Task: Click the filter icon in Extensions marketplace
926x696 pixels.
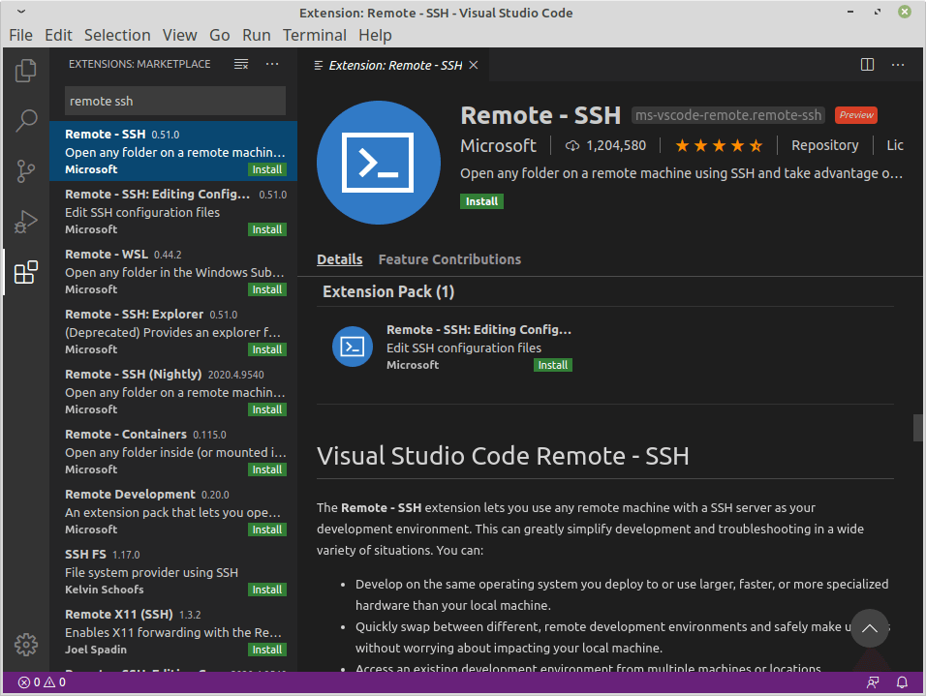Action: (240, 64)
